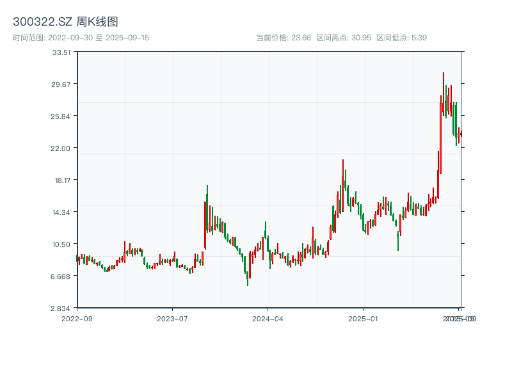Click y-axis label 22.00
This screenshot has height=384, width=512.
tap(60, 148)
